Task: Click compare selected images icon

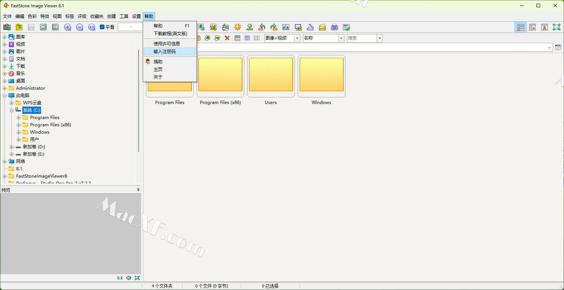Action: [x=286, y=27]
